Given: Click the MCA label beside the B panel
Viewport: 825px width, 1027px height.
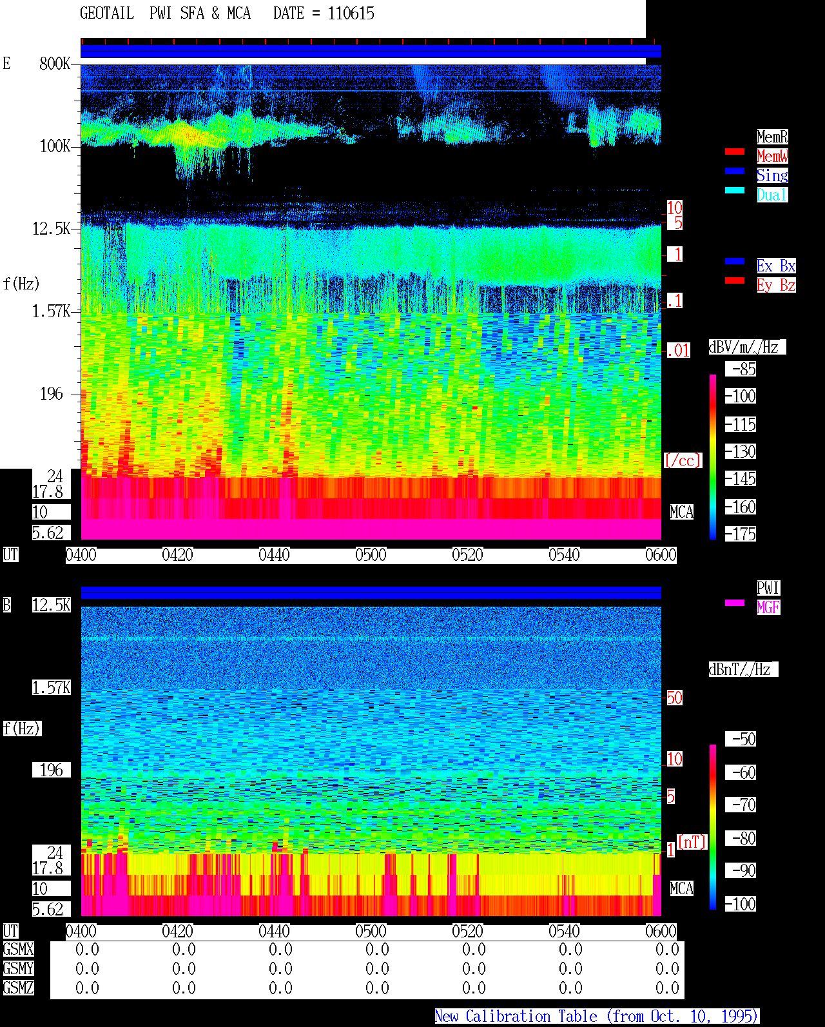Looking at the screenshot, I should point(682,888).
